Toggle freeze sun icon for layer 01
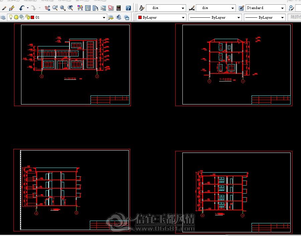This screenshot has width=301, height=236. coord(16,17)
